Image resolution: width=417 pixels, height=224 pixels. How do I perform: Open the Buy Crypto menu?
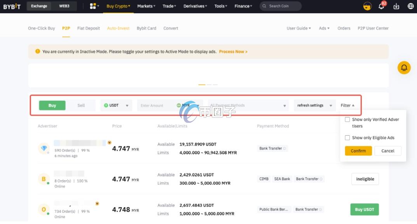coord(119,6)
